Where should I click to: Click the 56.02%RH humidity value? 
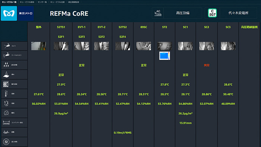[39, 104]
